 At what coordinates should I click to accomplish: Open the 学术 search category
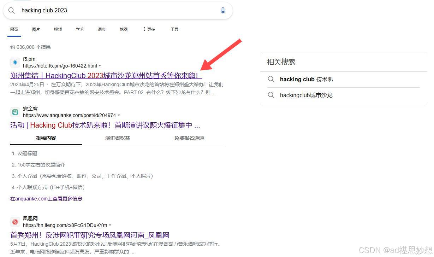click(79, 29)
